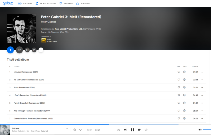Show info for Start track
211x135 pixels.
click(x=184, y=87)
